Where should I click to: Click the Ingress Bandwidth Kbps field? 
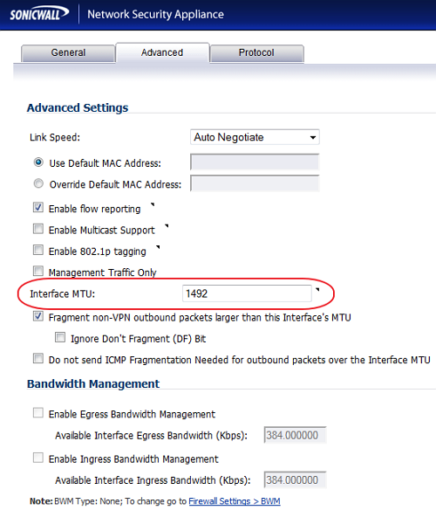click(295, 479)
